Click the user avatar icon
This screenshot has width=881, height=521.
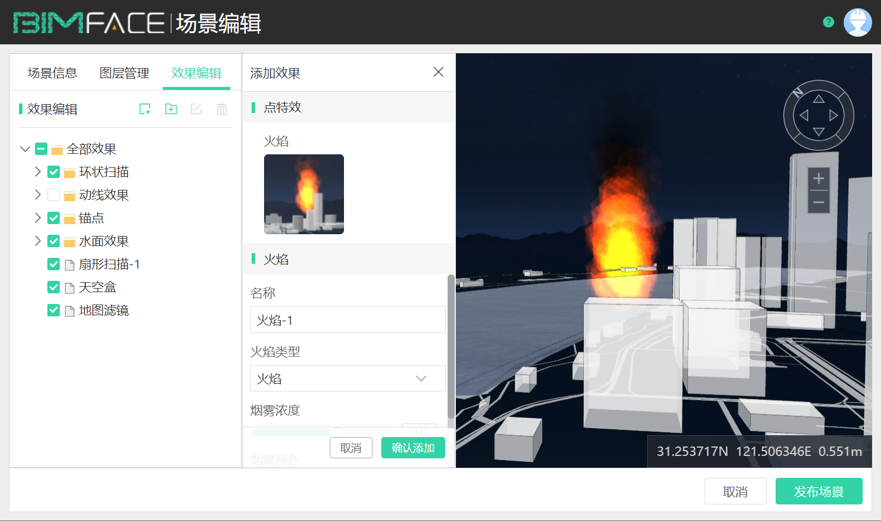(858, 22)
